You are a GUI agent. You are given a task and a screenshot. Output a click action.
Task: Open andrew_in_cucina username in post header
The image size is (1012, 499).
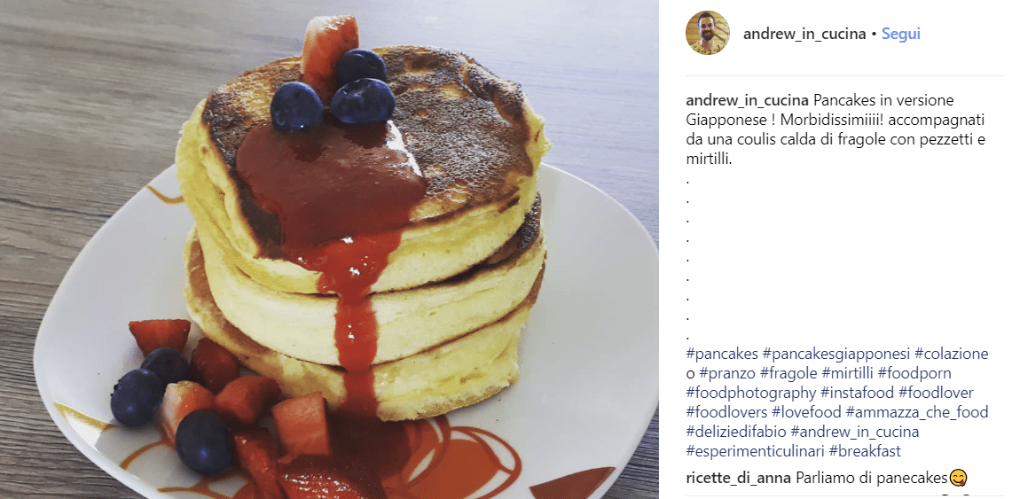pos(804,35)
